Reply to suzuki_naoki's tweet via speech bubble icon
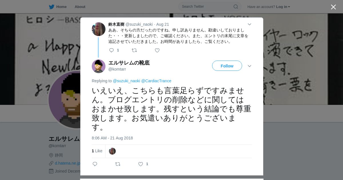 pyautogui.click(x=111, y=50)
